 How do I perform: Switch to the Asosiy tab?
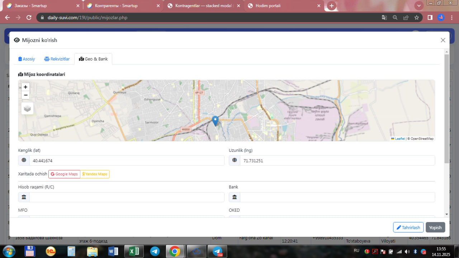point(27,59)
